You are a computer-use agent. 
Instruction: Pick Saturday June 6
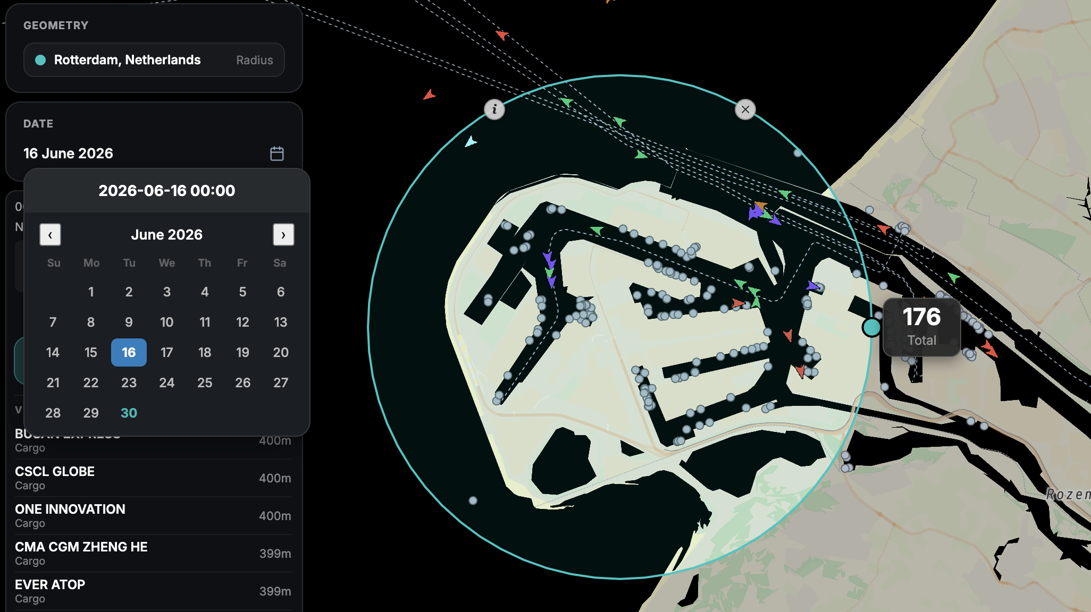coord(281,292)
